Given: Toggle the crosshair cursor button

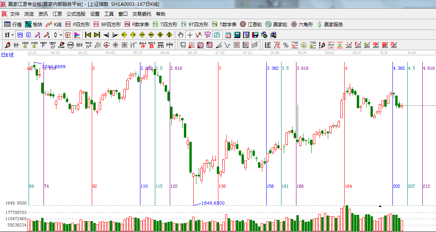Looking at the screenshot, I should (x=190, y=35).
